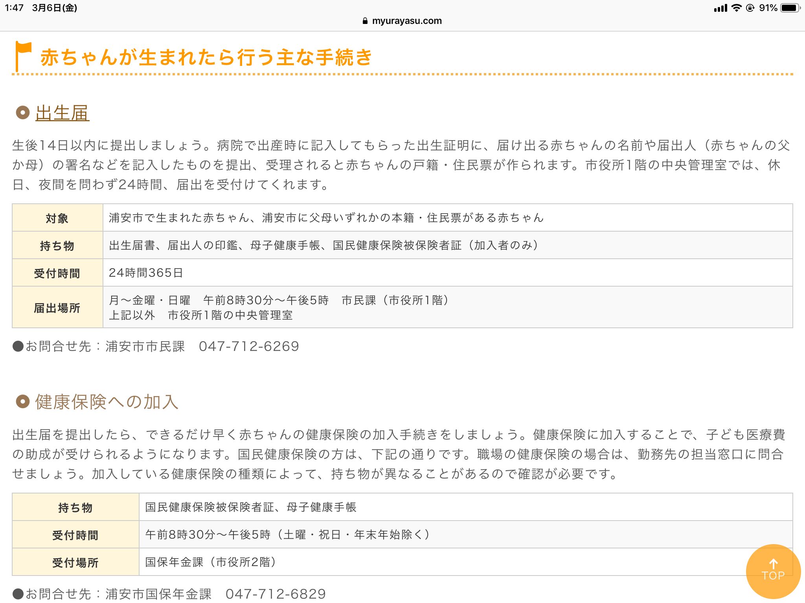Tap the orange flag heading icon

click(23, 56)
